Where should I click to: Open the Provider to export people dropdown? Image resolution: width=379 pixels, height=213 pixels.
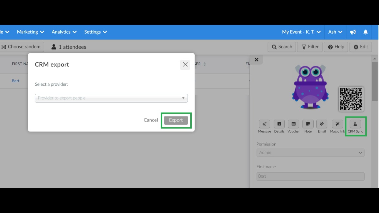coord(111,98)
